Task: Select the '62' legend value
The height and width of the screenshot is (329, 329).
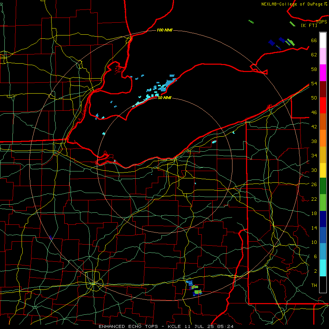Action: point(314,55)
